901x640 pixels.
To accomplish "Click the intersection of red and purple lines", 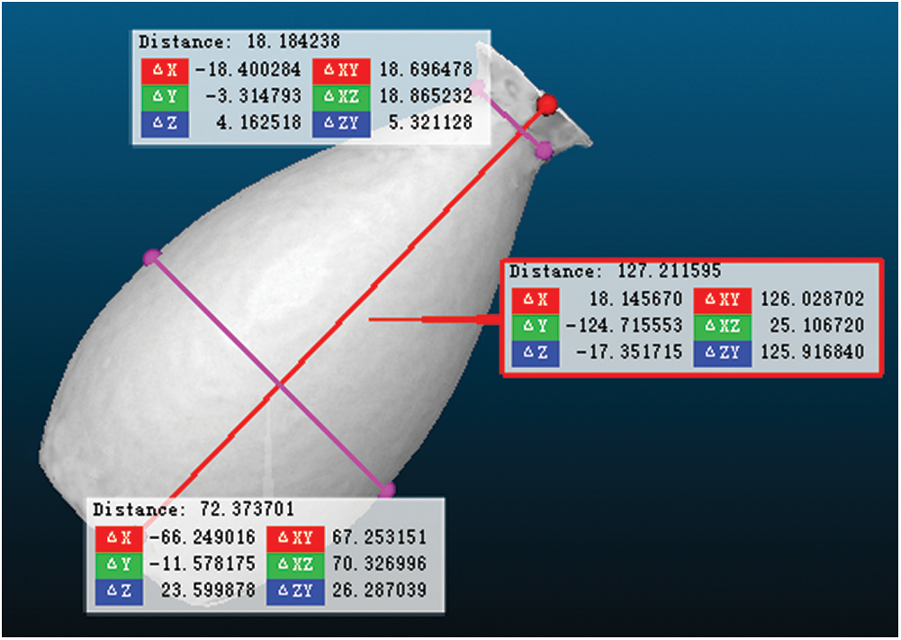I will pyautogui.click(x=278, y=384).
